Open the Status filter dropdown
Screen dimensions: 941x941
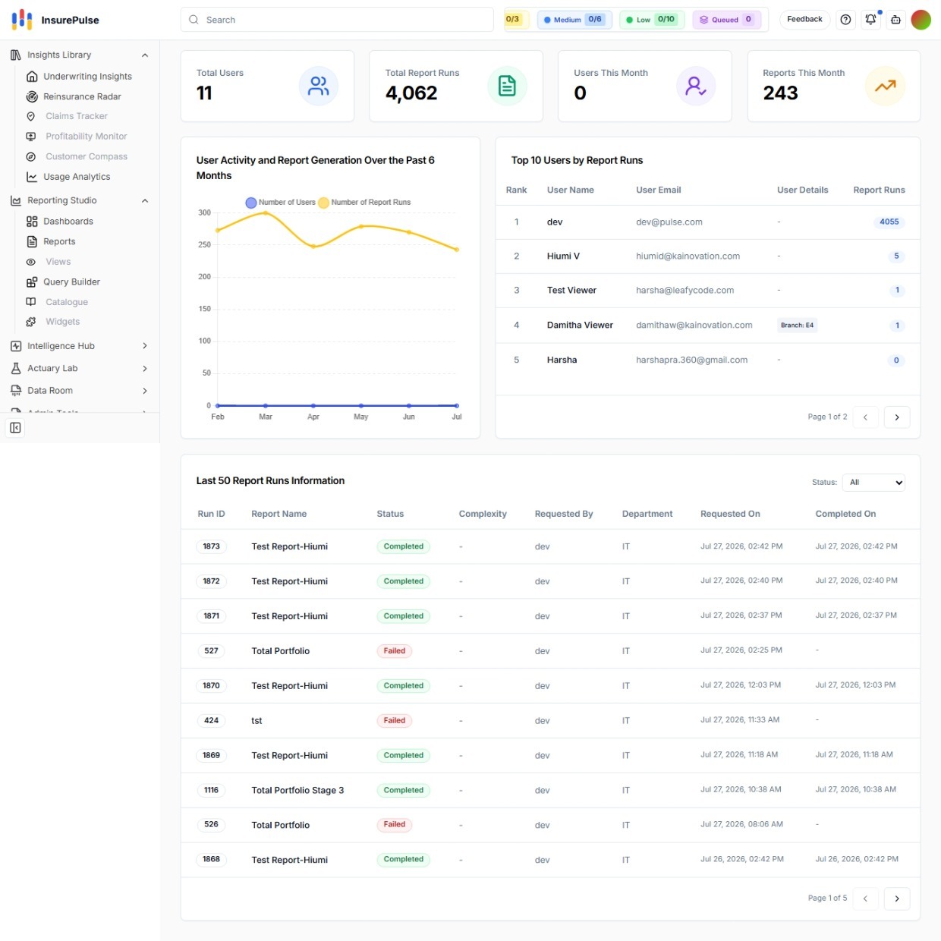(873, 483)
